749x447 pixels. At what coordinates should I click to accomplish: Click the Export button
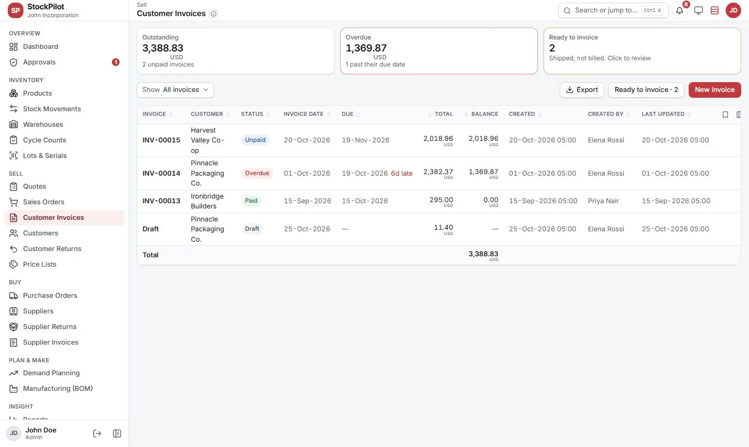[x=582, y=90]
